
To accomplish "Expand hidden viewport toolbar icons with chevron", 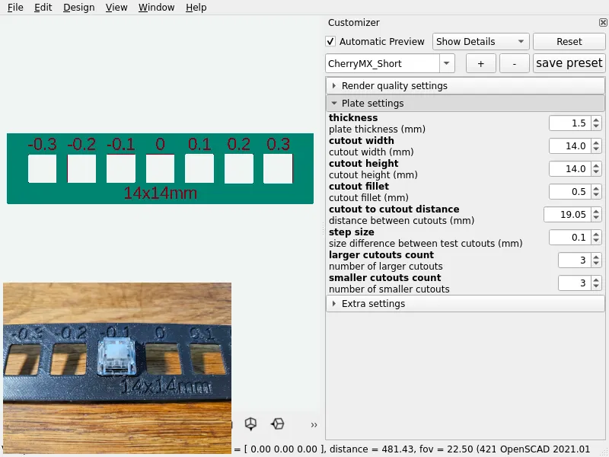I will (x=313, y=425).
